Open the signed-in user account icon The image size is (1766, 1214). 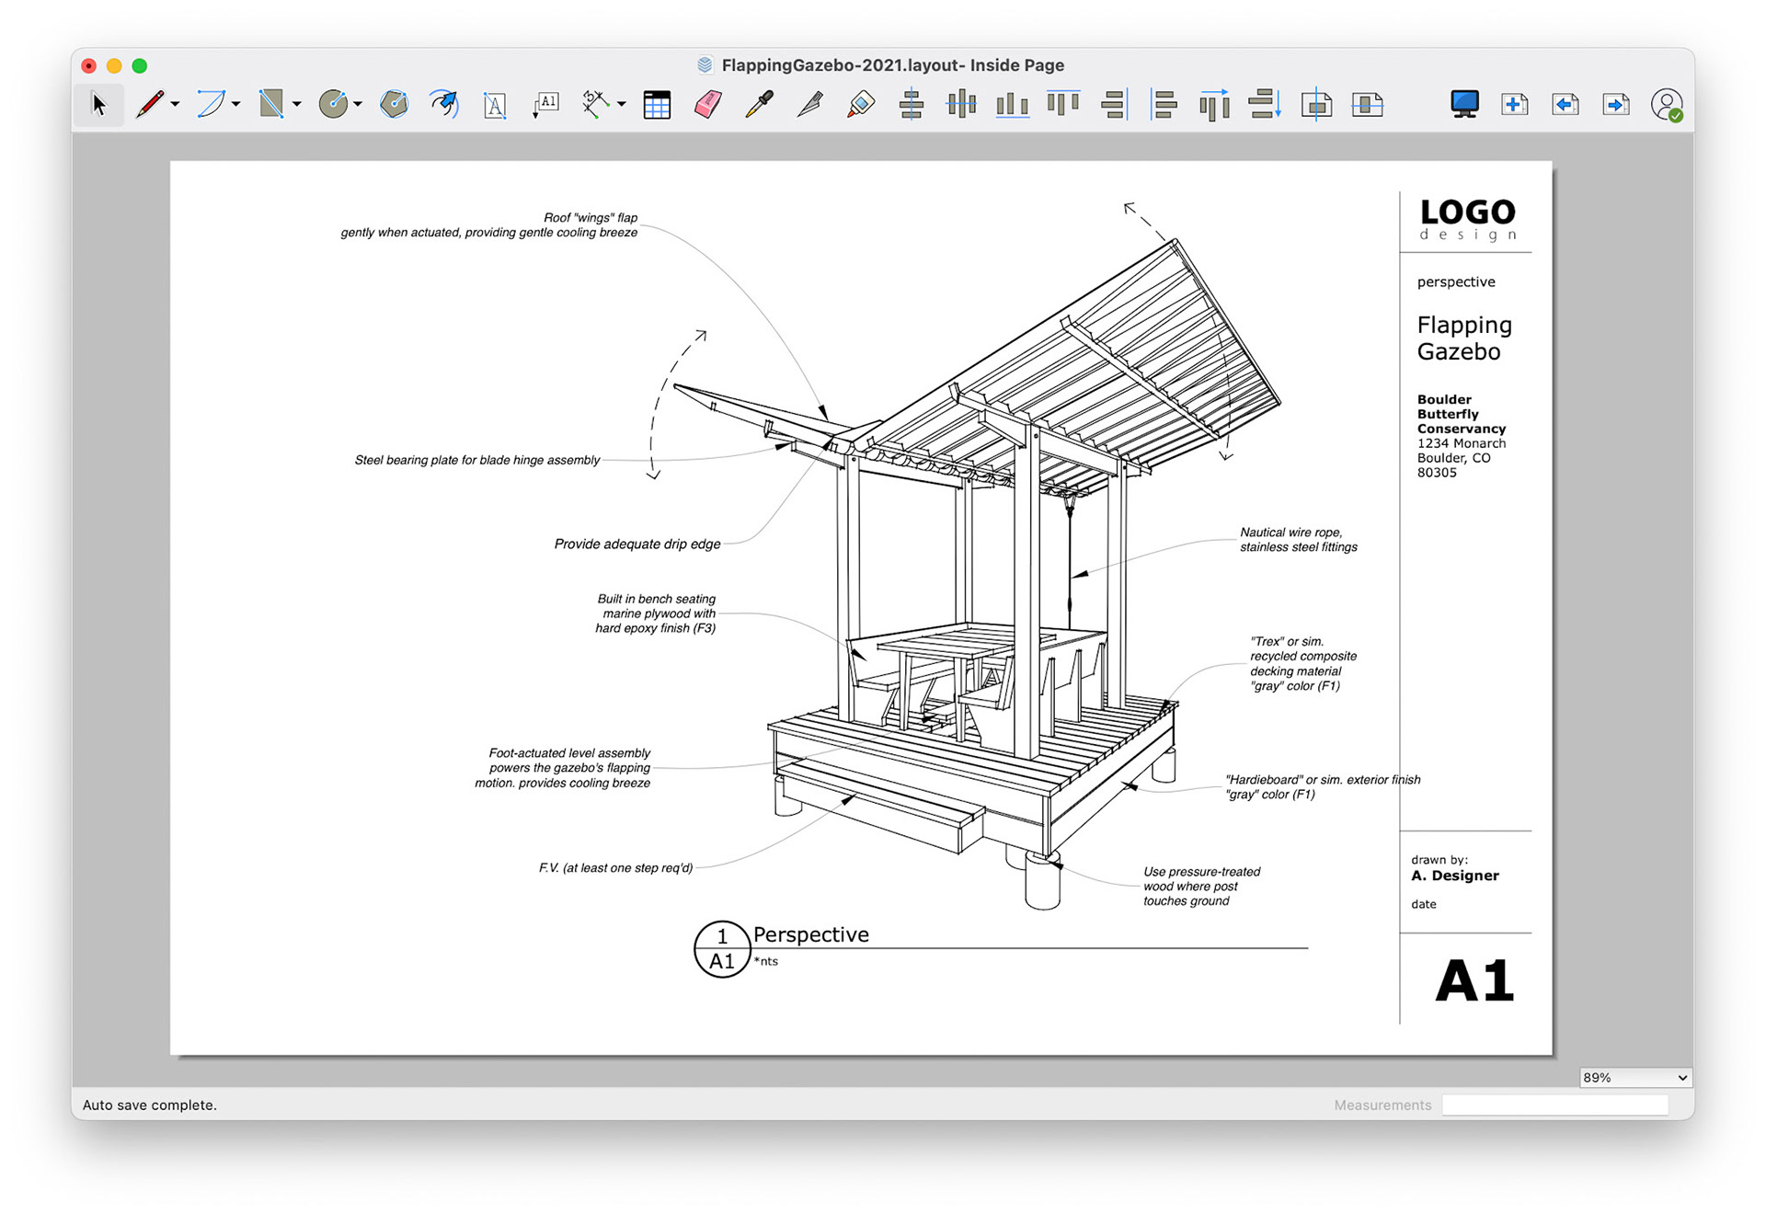(1666, 104)
